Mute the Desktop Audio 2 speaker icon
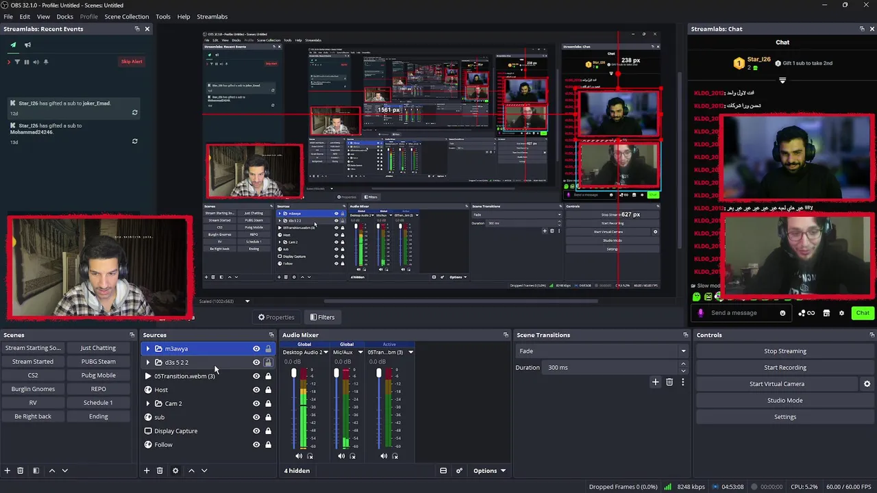This screenshot has width=877, height=493. point(299,456)
